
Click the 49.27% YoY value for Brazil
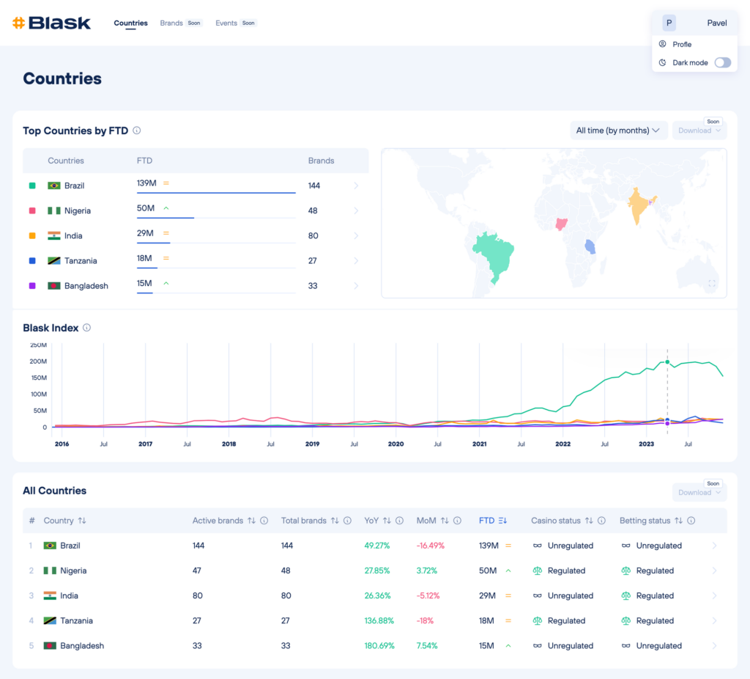(x=377, y=546)
